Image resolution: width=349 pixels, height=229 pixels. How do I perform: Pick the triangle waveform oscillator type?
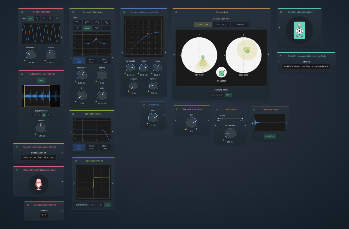click(x=37, y=19)
